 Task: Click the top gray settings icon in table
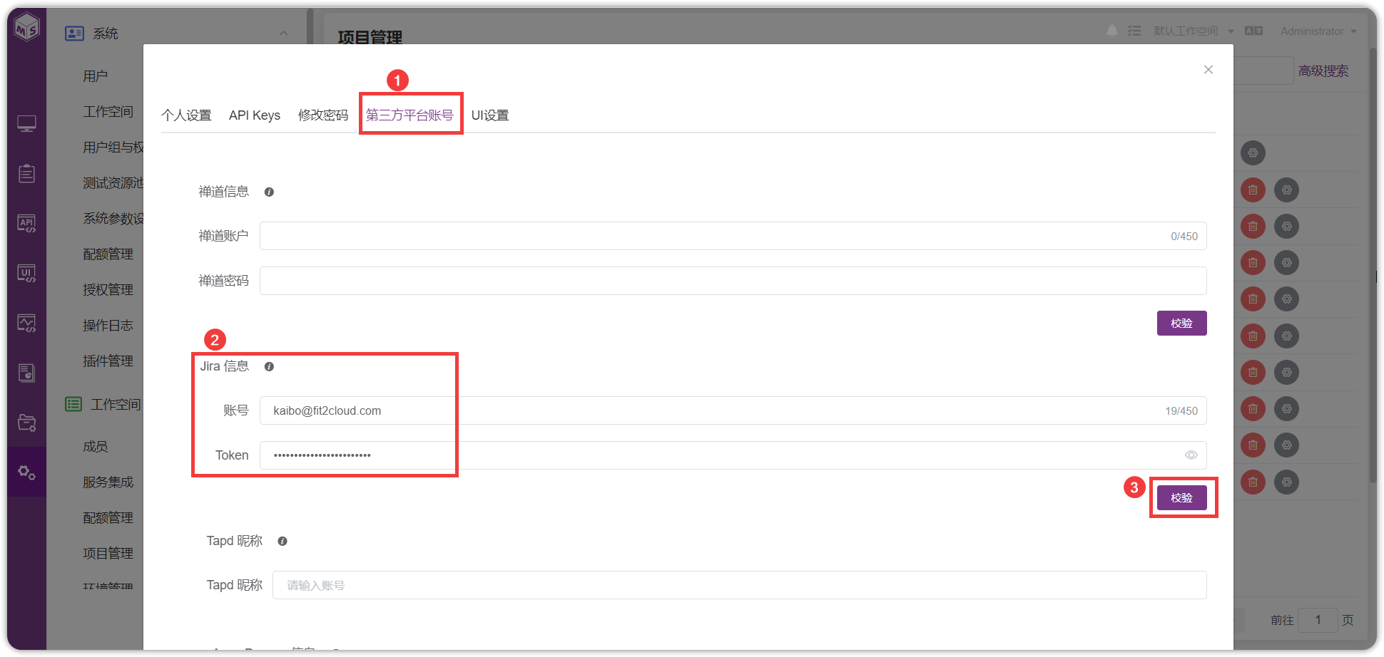coord(1253,152)
